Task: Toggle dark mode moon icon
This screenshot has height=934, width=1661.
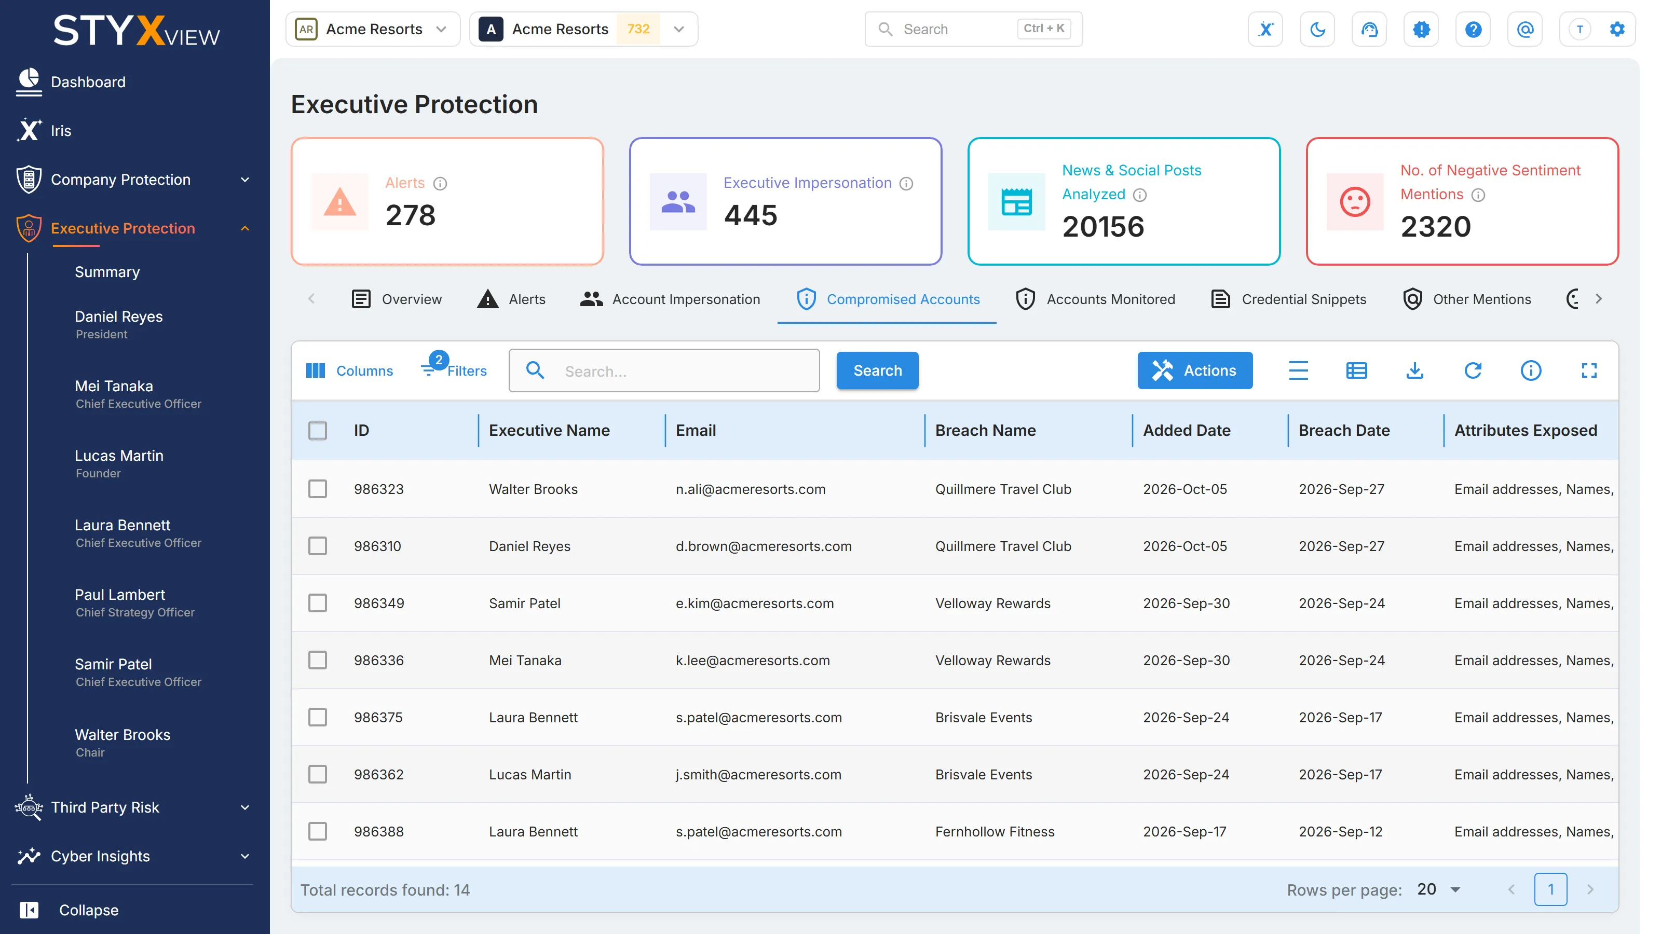Action: pyautogui.click(x=1317, y=29)
